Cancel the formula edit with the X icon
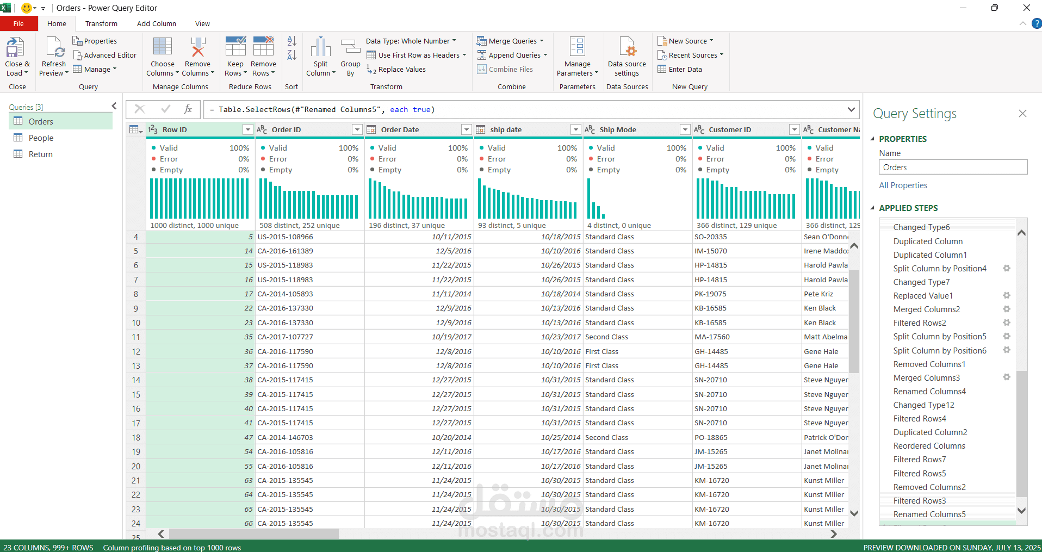Viewport: 1042px width, 552px height. (140, 109)
